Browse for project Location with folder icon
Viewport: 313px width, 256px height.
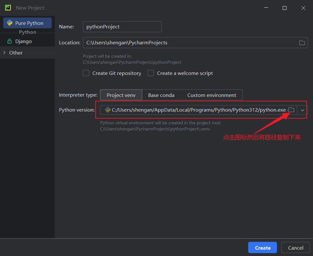pos(302,43)
